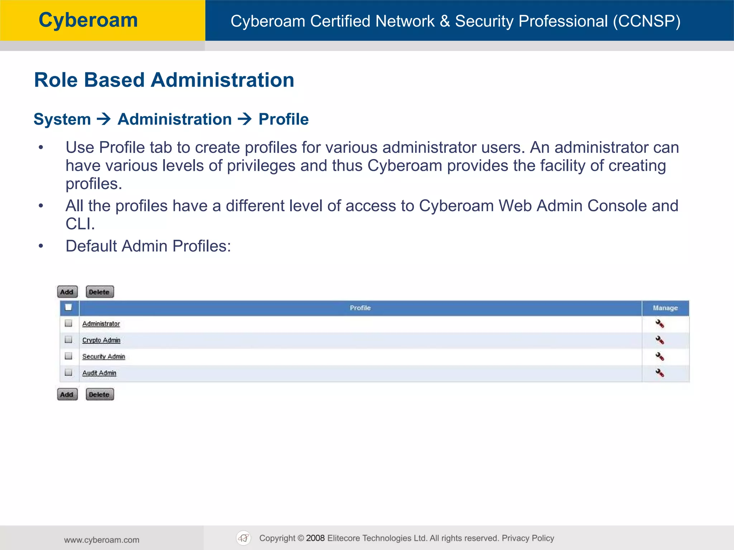This screenshot has width=734, height=550.
Task: Click the 'Default Admin Profiles:' bullet text
Action: 148,246
